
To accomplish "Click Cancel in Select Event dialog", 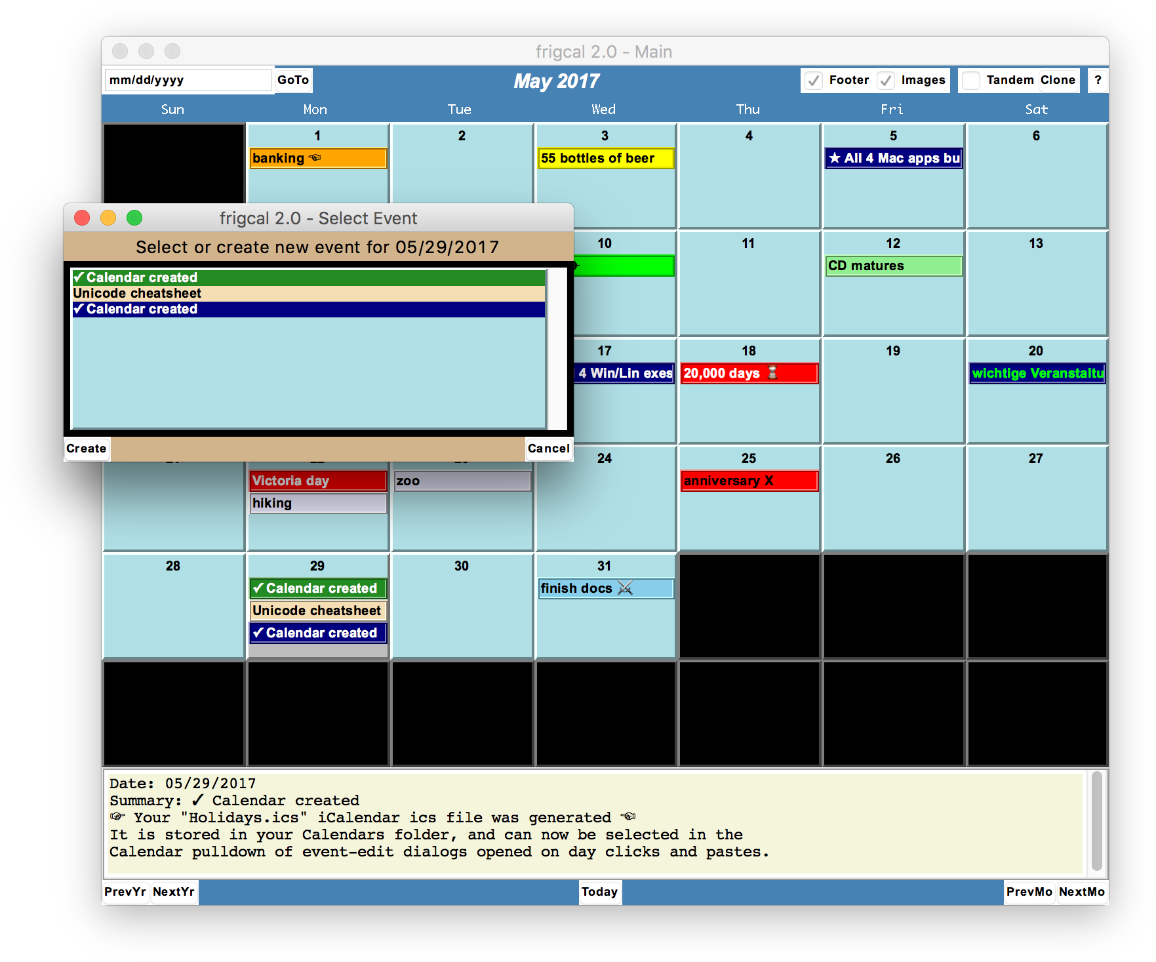I will click(x=549, y=449).
